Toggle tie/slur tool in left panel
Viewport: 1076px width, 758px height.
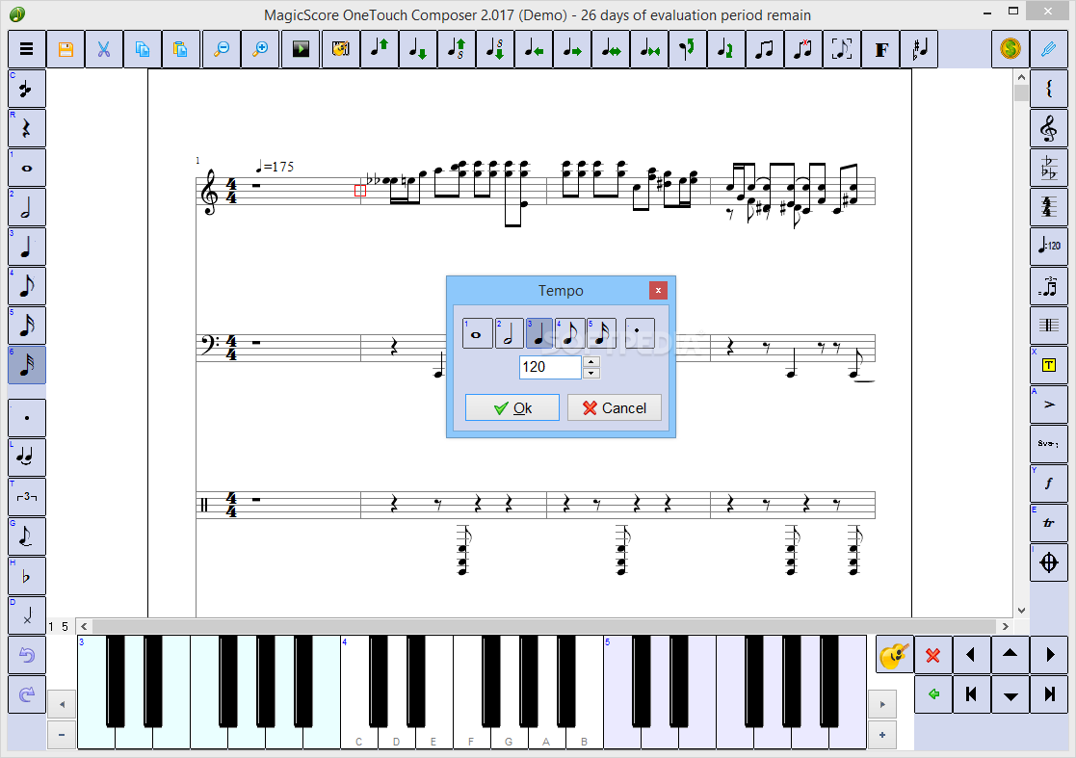coord(27,457)
